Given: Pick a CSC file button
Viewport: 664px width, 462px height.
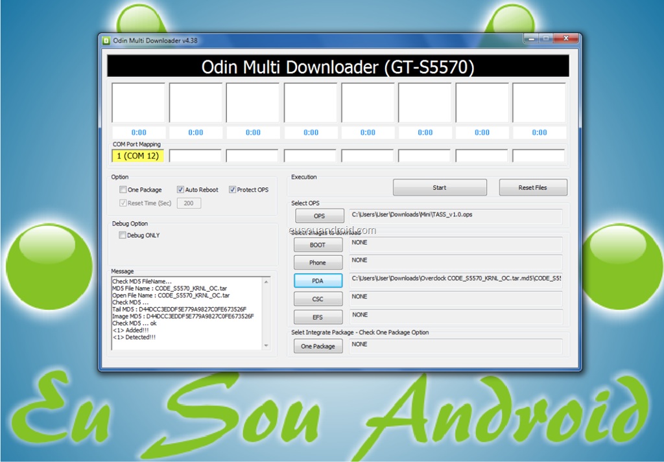Looking at the screenshot, I should pos(318,299).
